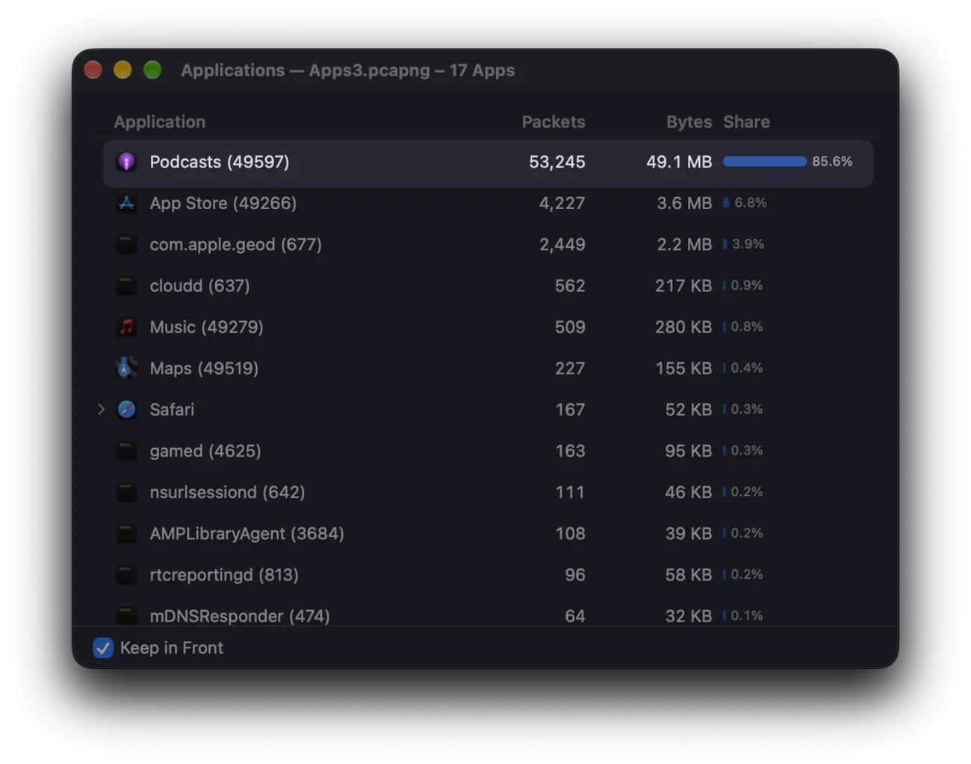The height and width of the screenshot is (764, 971).
Task: Click the 155 KB bytes cell
Action: point(683,368)
